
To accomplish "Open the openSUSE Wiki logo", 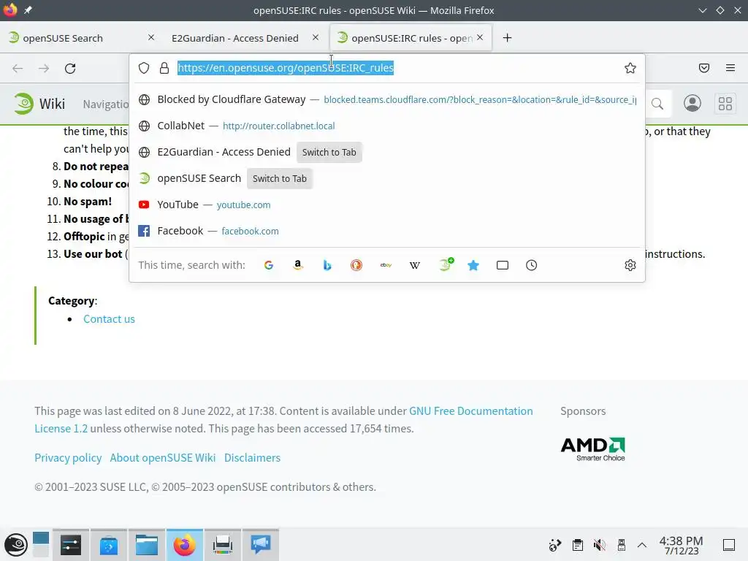I will coord(39,104).
